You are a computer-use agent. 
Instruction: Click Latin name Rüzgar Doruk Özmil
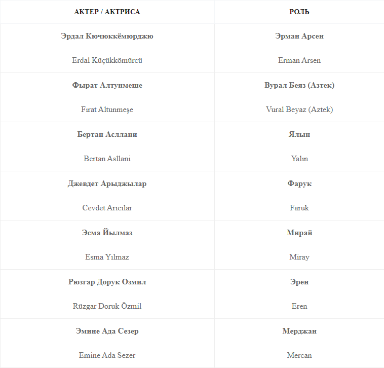[x=107, y=306]
